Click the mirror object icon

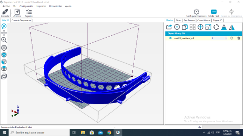232,27
